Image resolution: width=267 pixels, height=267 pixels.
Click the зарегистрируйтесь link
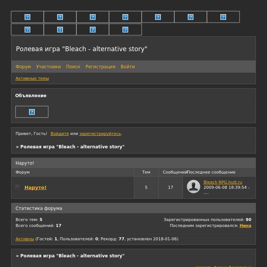[x=100, y=133]
